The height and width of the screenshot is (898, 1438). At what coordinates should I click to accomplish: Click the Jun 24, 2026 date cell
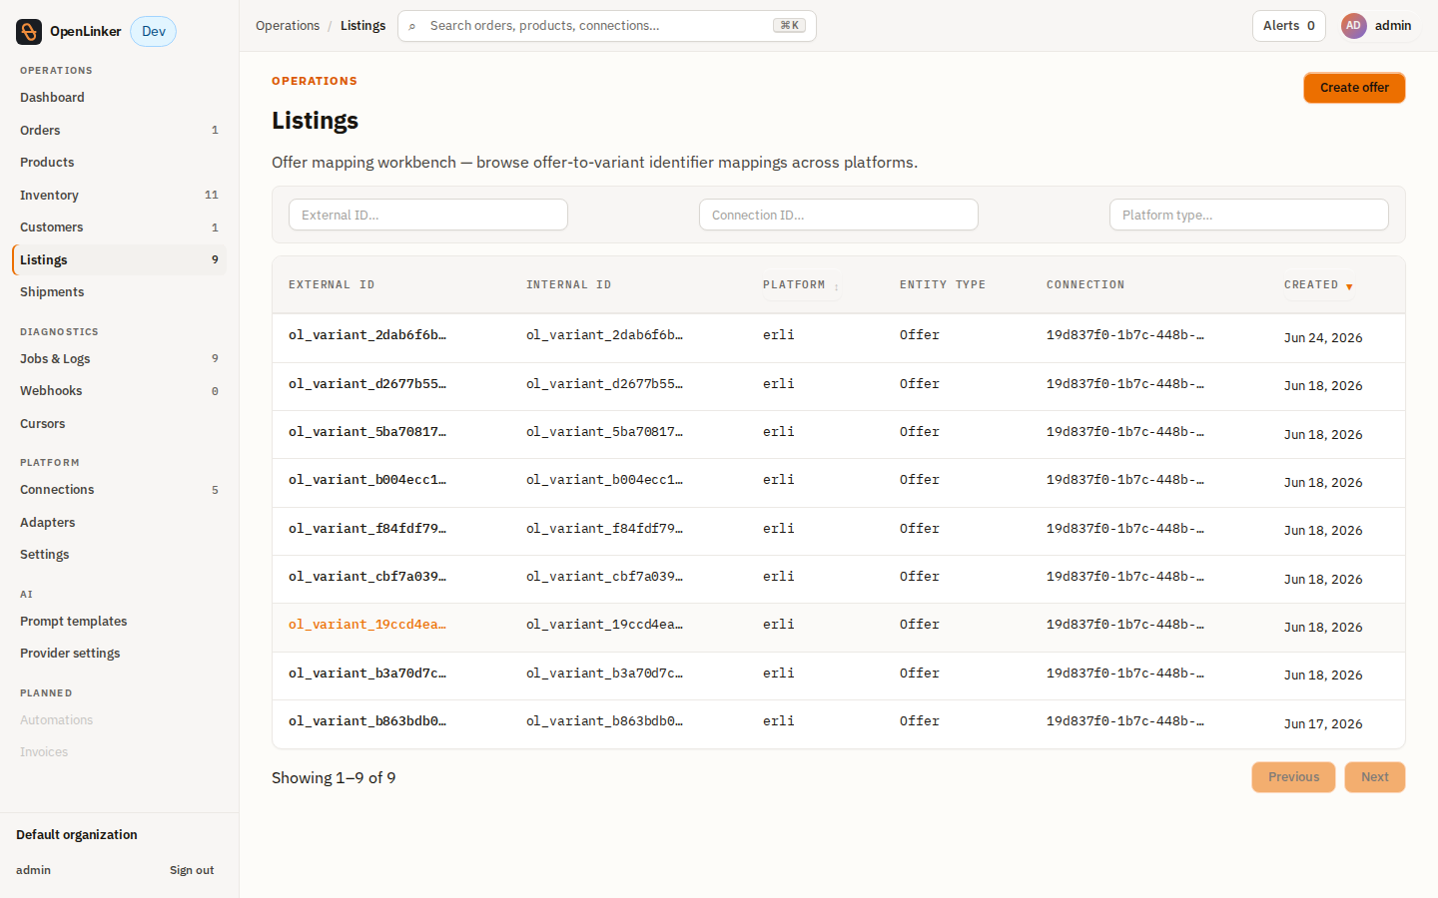tap(1323, 338)
